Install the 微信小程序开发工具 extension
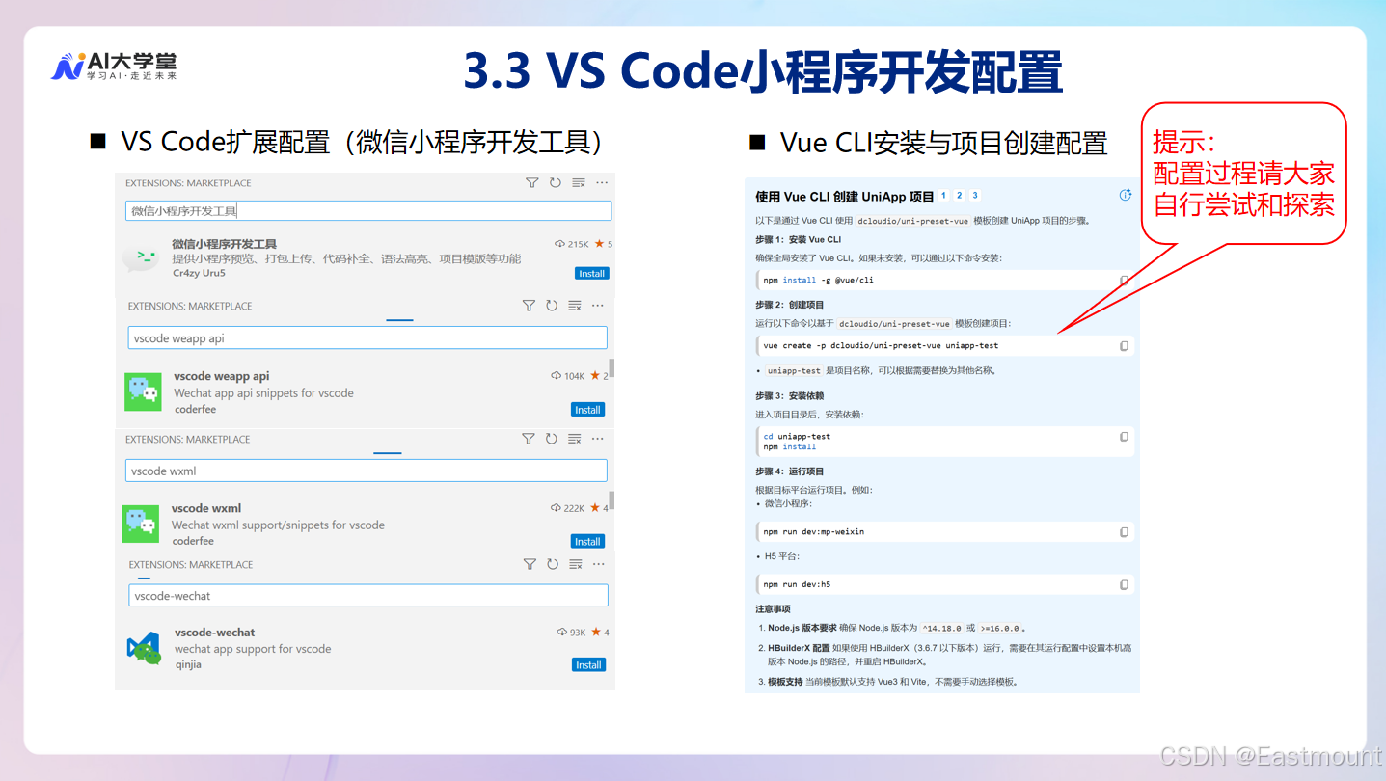The width and height of the screenshot is (1386, 781). 591,274
